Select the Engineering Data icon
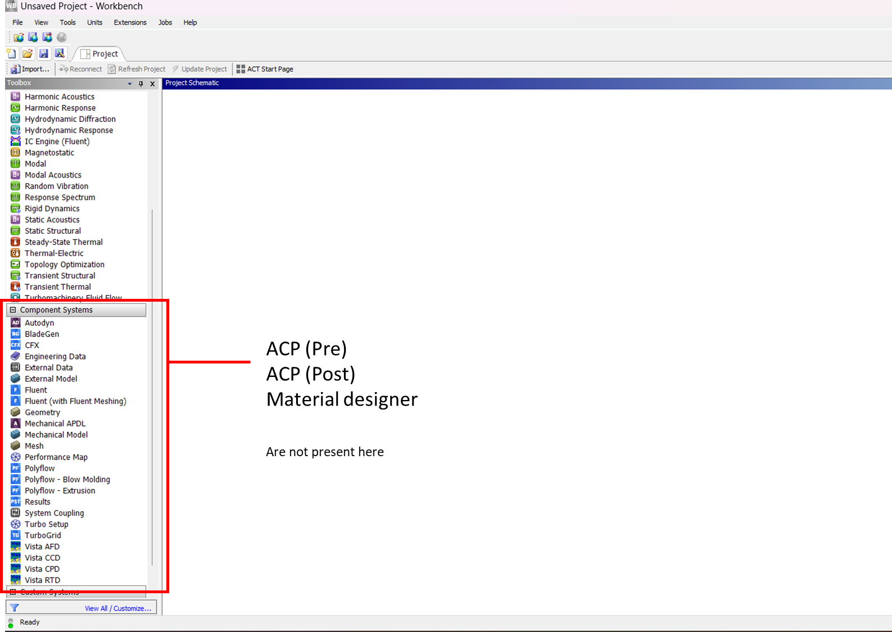892x632 pixels. 16,357
